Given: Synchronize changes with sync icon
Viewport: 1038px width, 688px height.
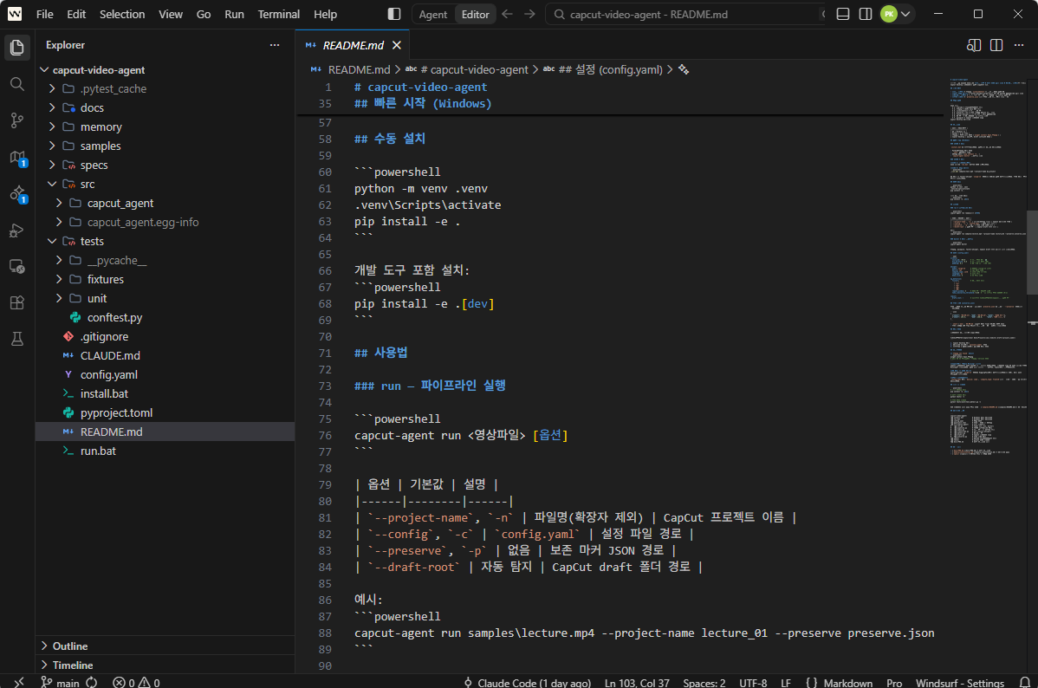Looking at the screenshot, I should click(x=92, y=682).
